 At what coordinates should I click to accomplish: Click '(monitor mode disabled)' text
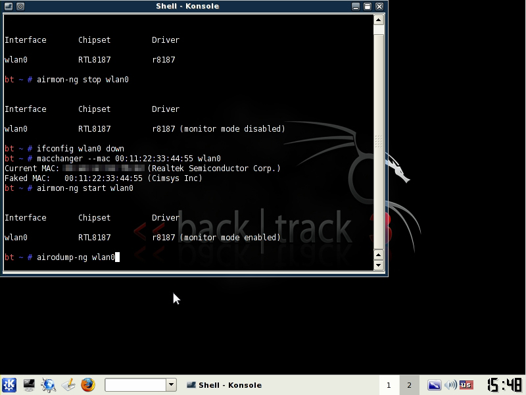233,129
